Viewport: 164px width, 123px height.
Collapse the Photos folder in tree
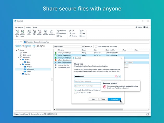pos(21,60)
